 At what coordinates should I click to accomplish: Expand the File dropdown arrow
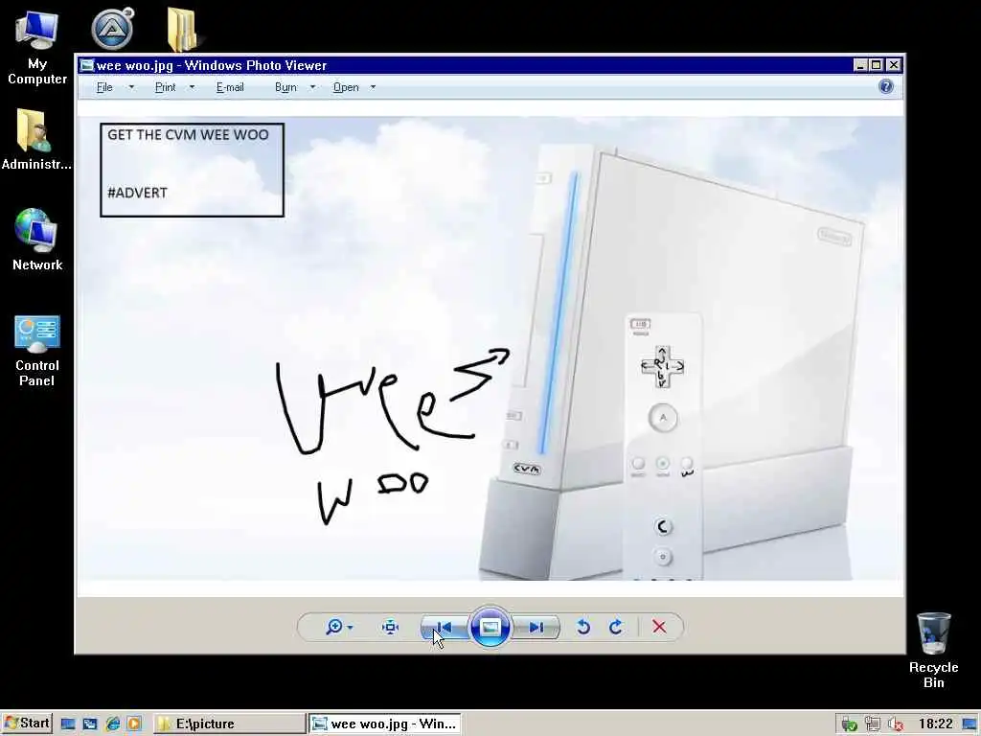click(x=131, y=87)
